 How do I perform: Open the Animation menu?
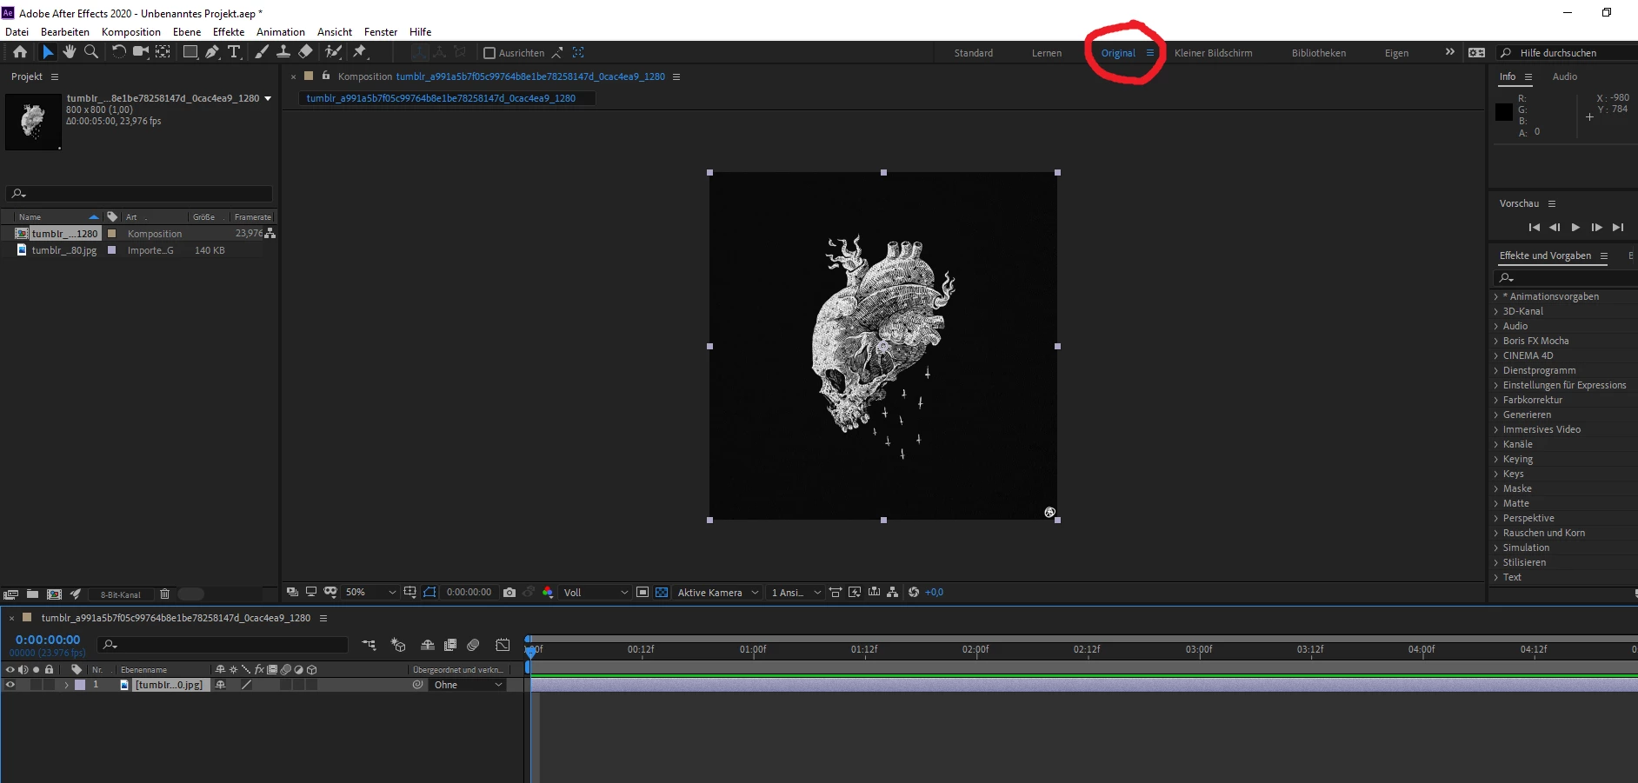[x=281, y=32]
